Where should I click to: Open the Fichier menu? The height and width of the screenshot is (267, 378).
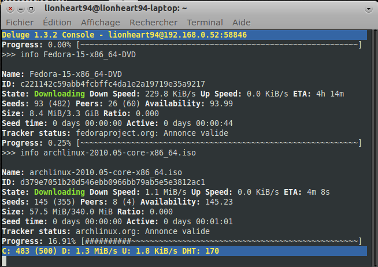pyautogui.click(x=20, y=23)
